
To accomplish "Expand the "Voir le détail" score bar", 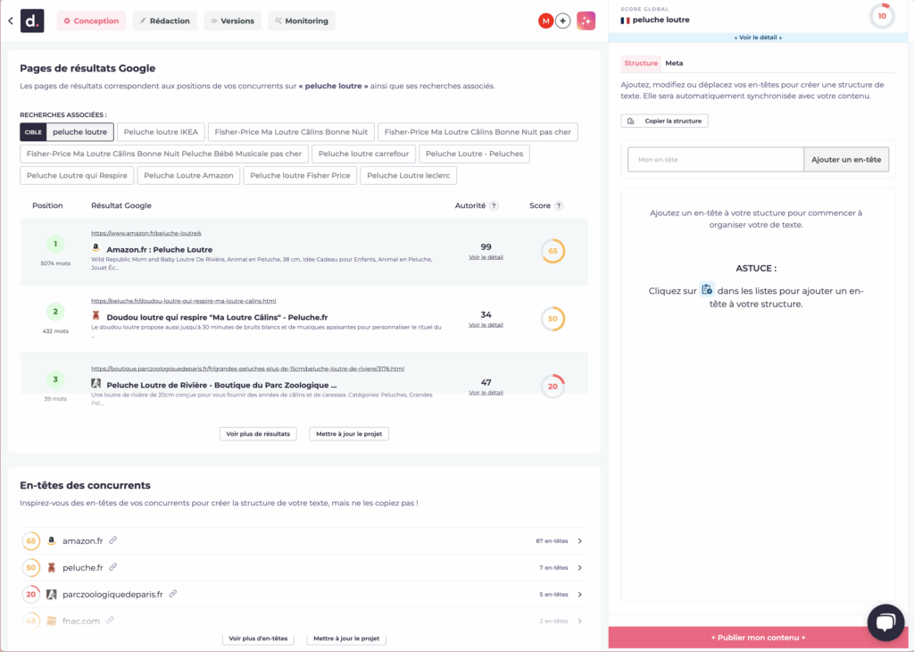I will point(758,38).
